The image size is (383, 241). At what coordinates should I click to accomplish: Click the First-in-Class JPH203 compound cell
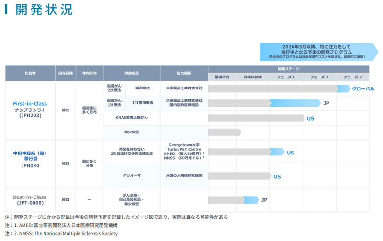click(x=30, y=110)
